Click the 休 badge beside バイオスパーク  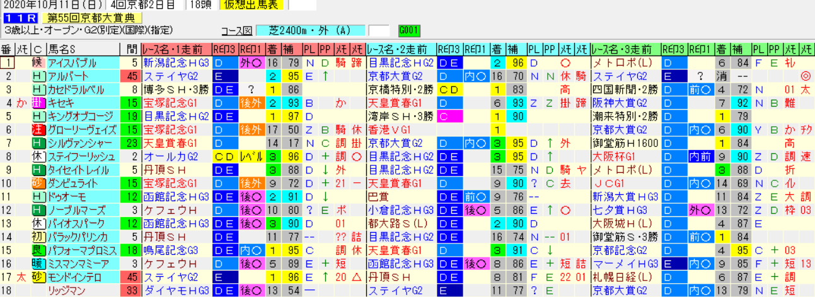pos(39,223)
